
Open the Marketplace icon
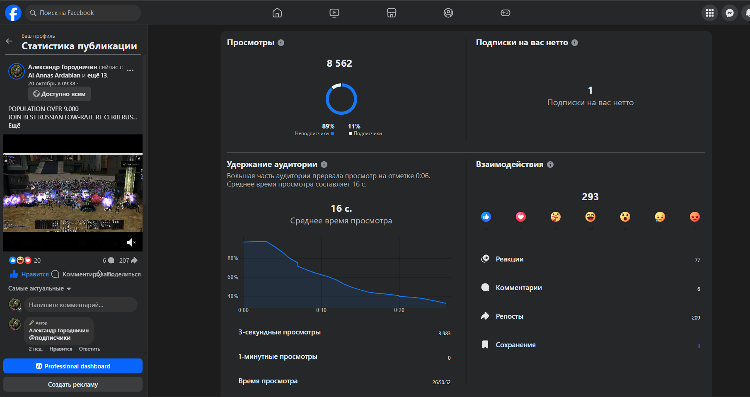tap(392, 13)
